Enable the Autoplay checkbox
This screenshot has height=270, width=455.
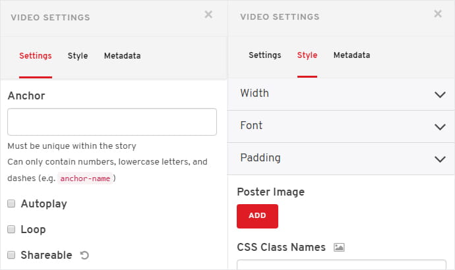[11, 203]
